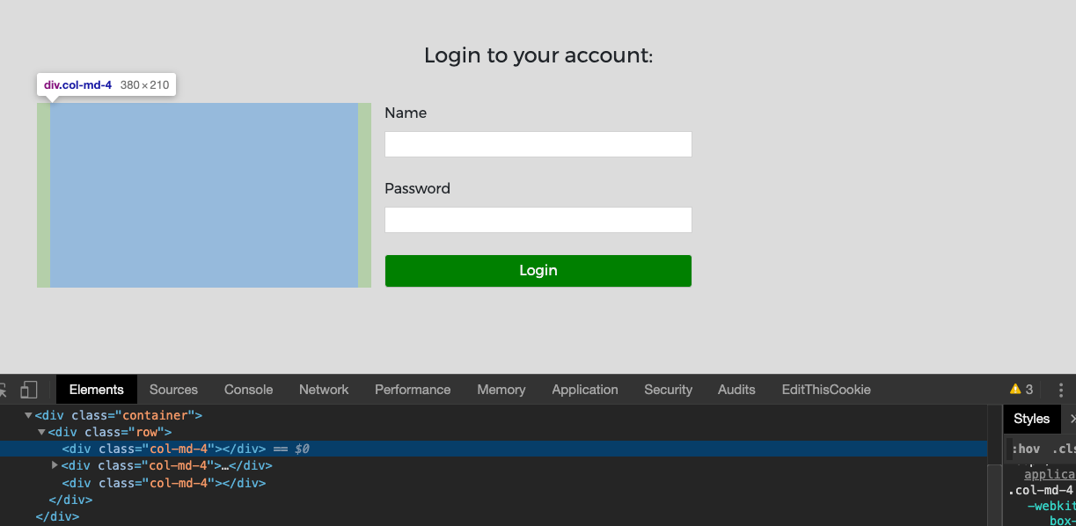The width and height of the screenshot is (1076, 526).
Task: Select the highlighted first col-md-4 div row
Action: coord(494,449)
